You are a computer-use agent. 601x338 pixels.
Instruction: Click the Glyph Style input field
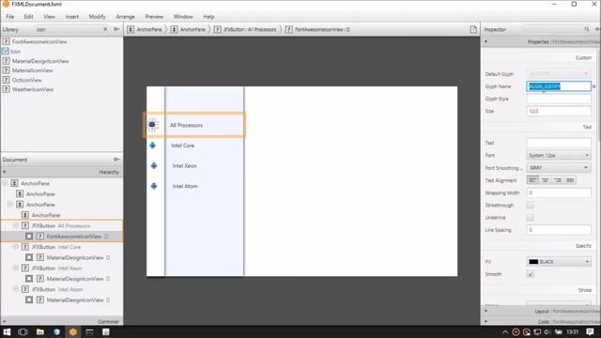pyautogui.click(x=559, y=99)
